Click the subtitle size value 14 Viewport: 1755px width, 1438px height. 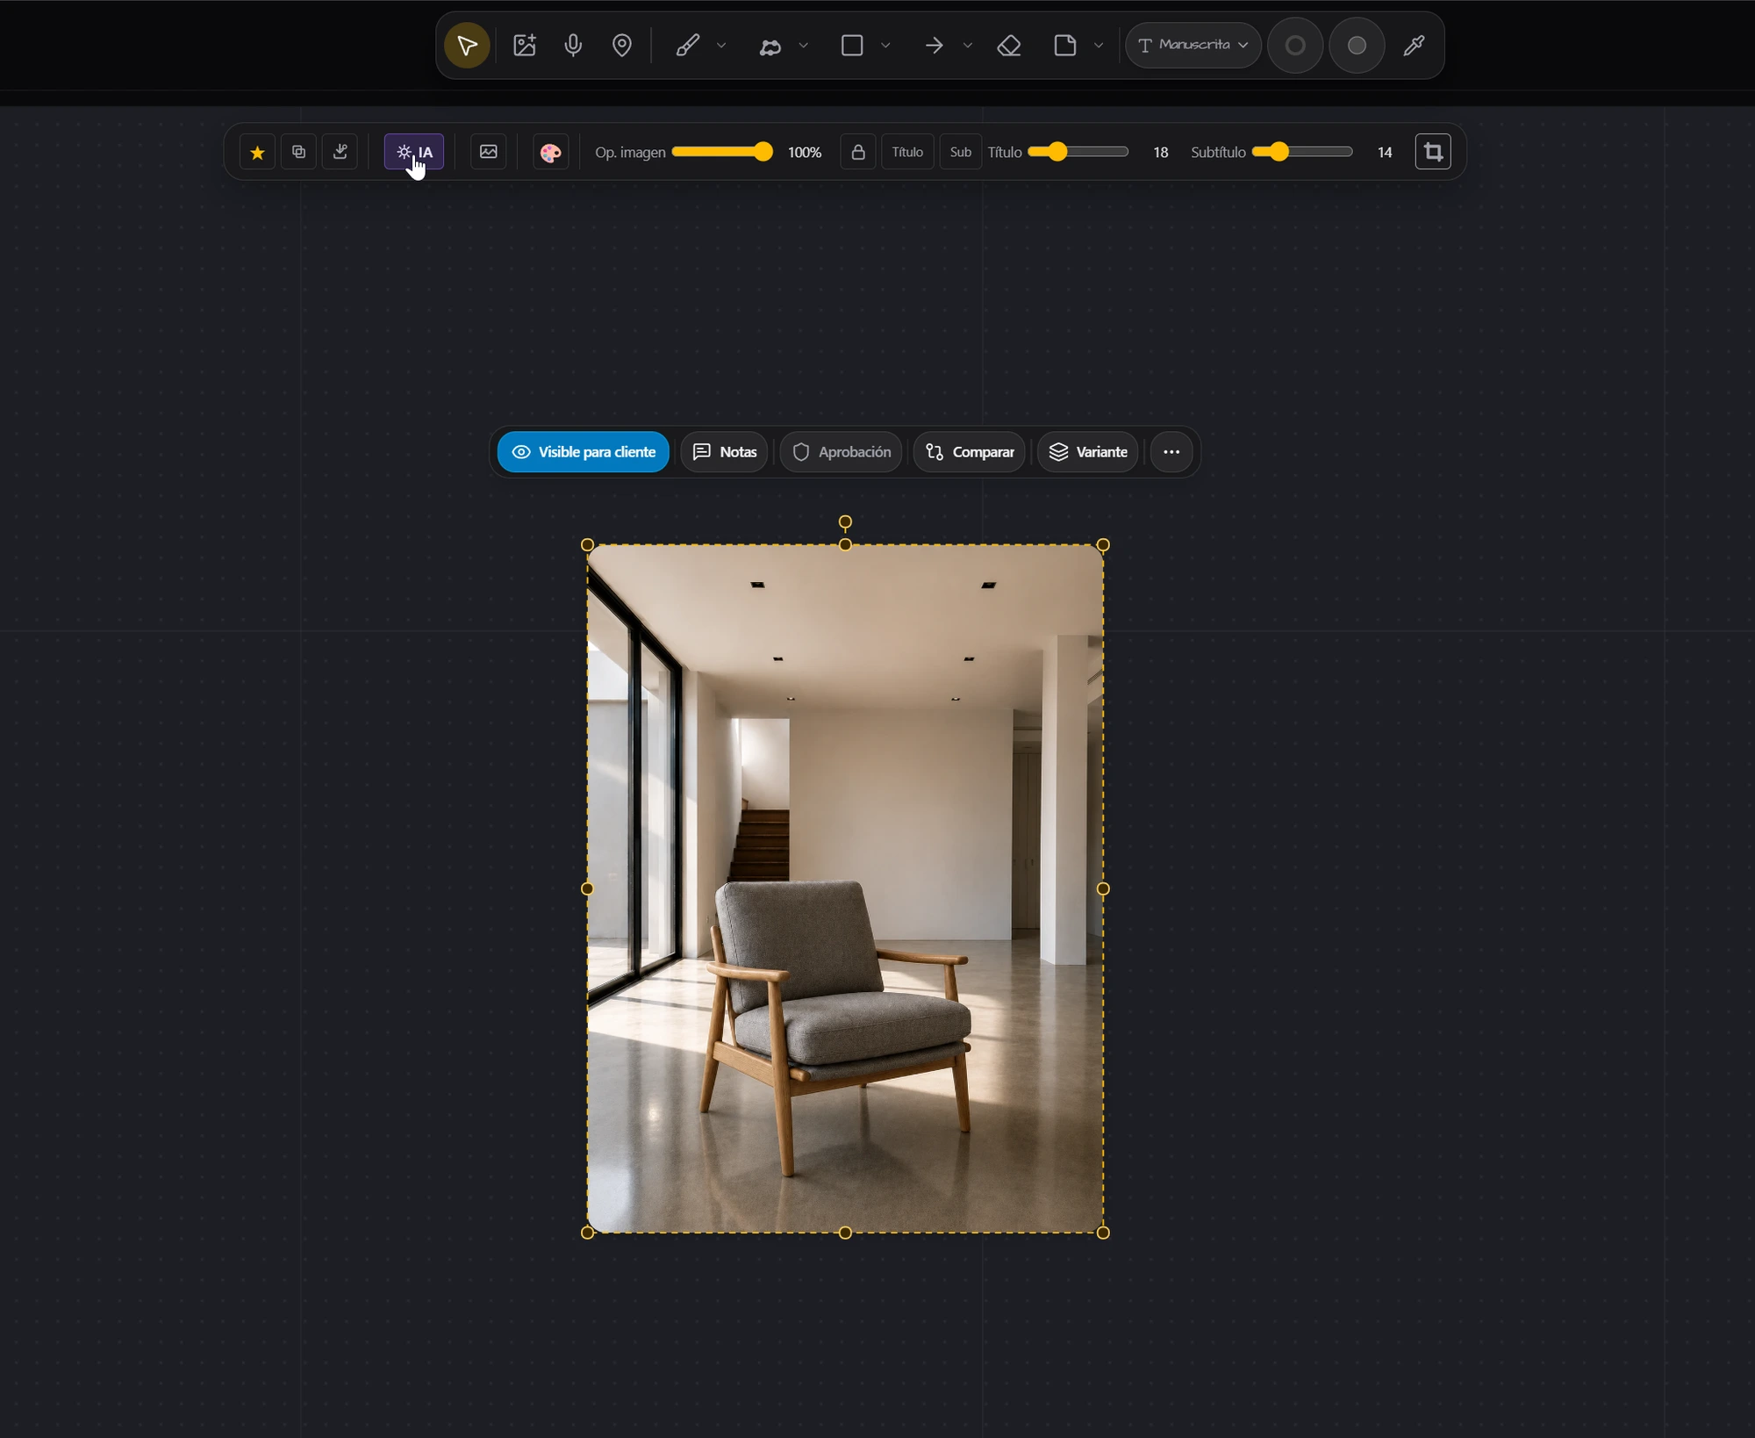point(1385,153)
